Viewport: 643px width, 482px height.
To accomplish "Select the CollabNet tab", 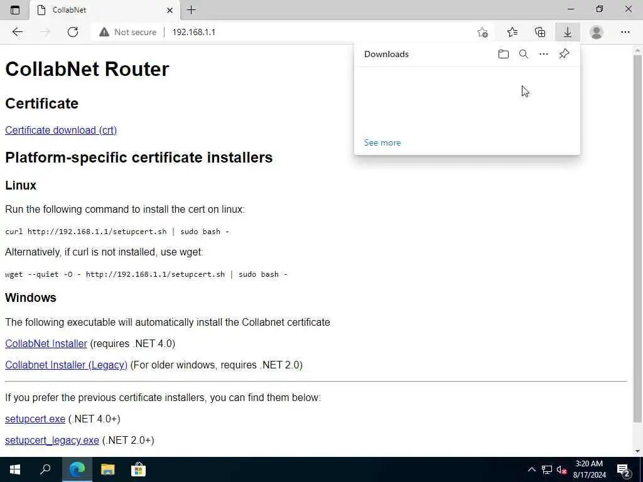I will pyautogui.click(x=105, y=10).
